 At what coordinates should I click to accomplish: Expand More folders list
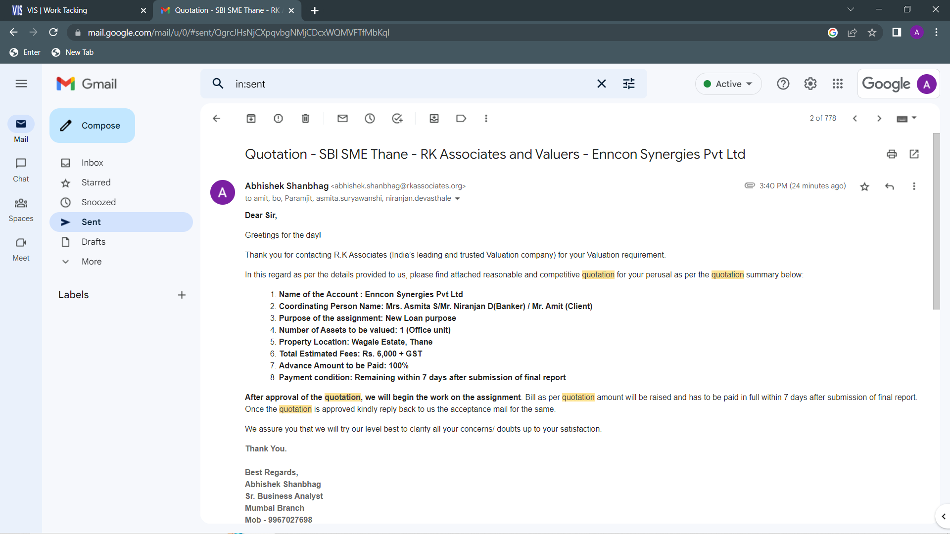click(x=121, y=262)
